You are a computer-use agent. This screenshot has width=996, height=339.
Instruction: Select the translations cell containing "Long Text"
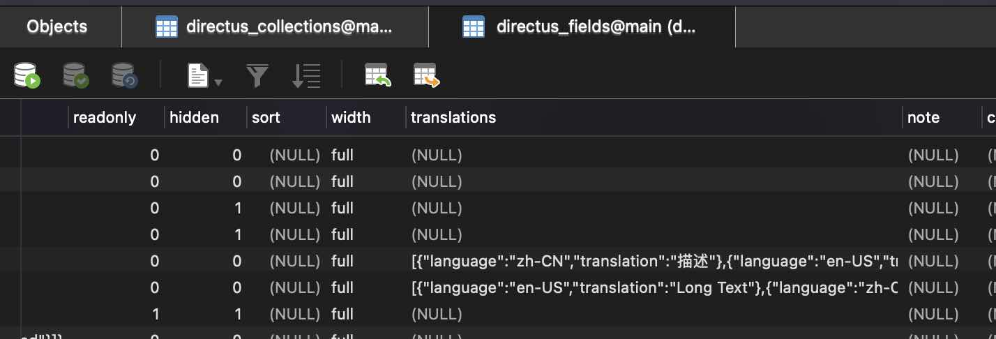[x=653, y=287]
